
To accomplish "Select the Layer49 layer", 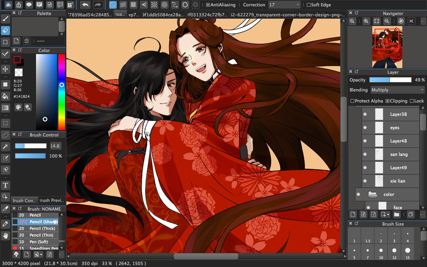I will (x=391, y=168).
